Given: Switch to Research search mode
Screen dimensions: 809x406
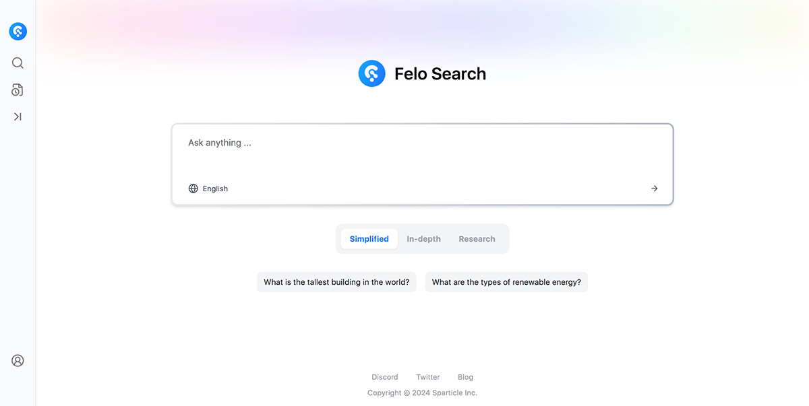Looking at the screenshot, I should (477, 239).
